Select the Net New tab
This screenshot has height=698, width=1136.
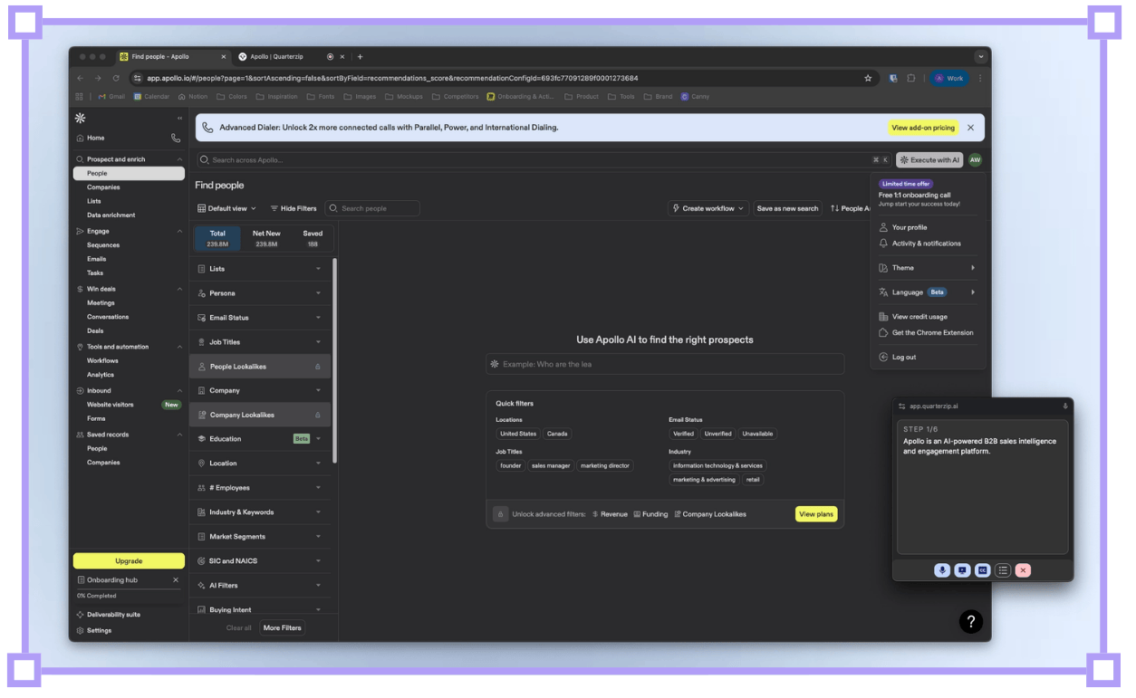(x=266, y=238)
